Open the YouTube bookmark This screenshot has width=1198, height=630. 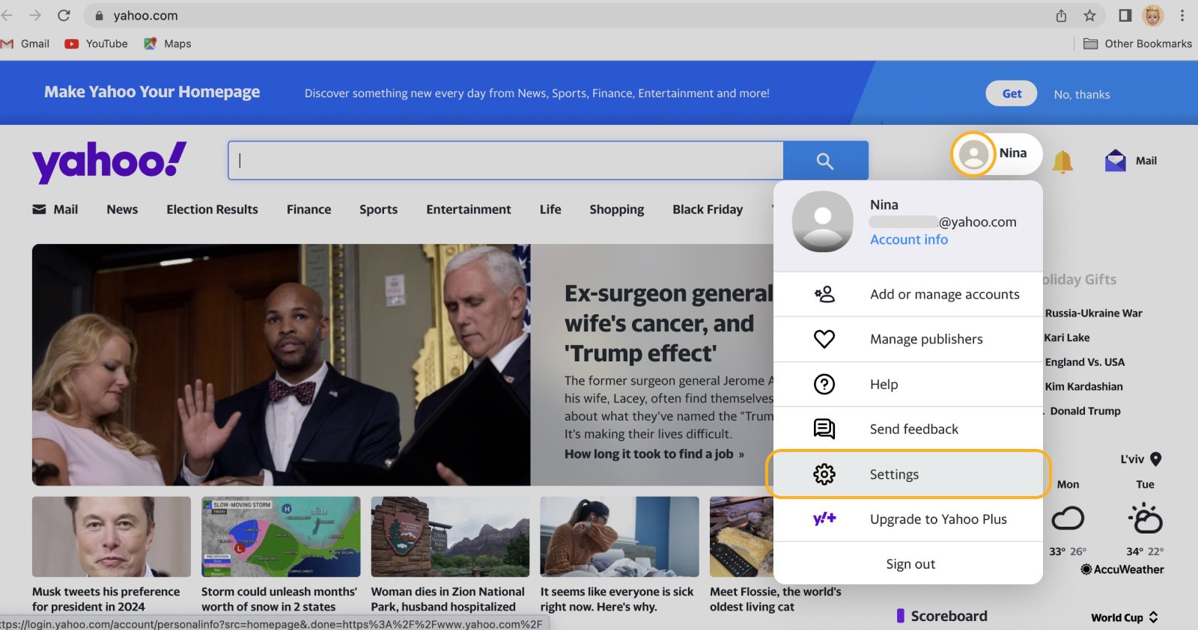[x=96, y=43]
